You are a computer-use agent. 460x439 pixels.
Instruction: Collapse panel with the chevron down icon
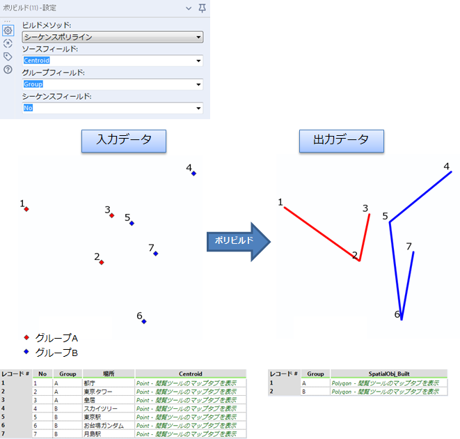pos(189,8)
